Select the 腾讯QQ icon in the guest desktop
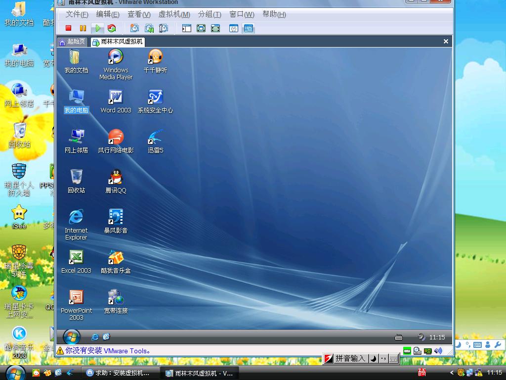 tap(116, 181)
